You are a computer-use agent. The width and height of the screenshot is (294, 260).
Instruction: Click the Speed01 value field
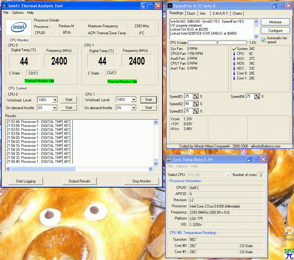coord(189,97)
